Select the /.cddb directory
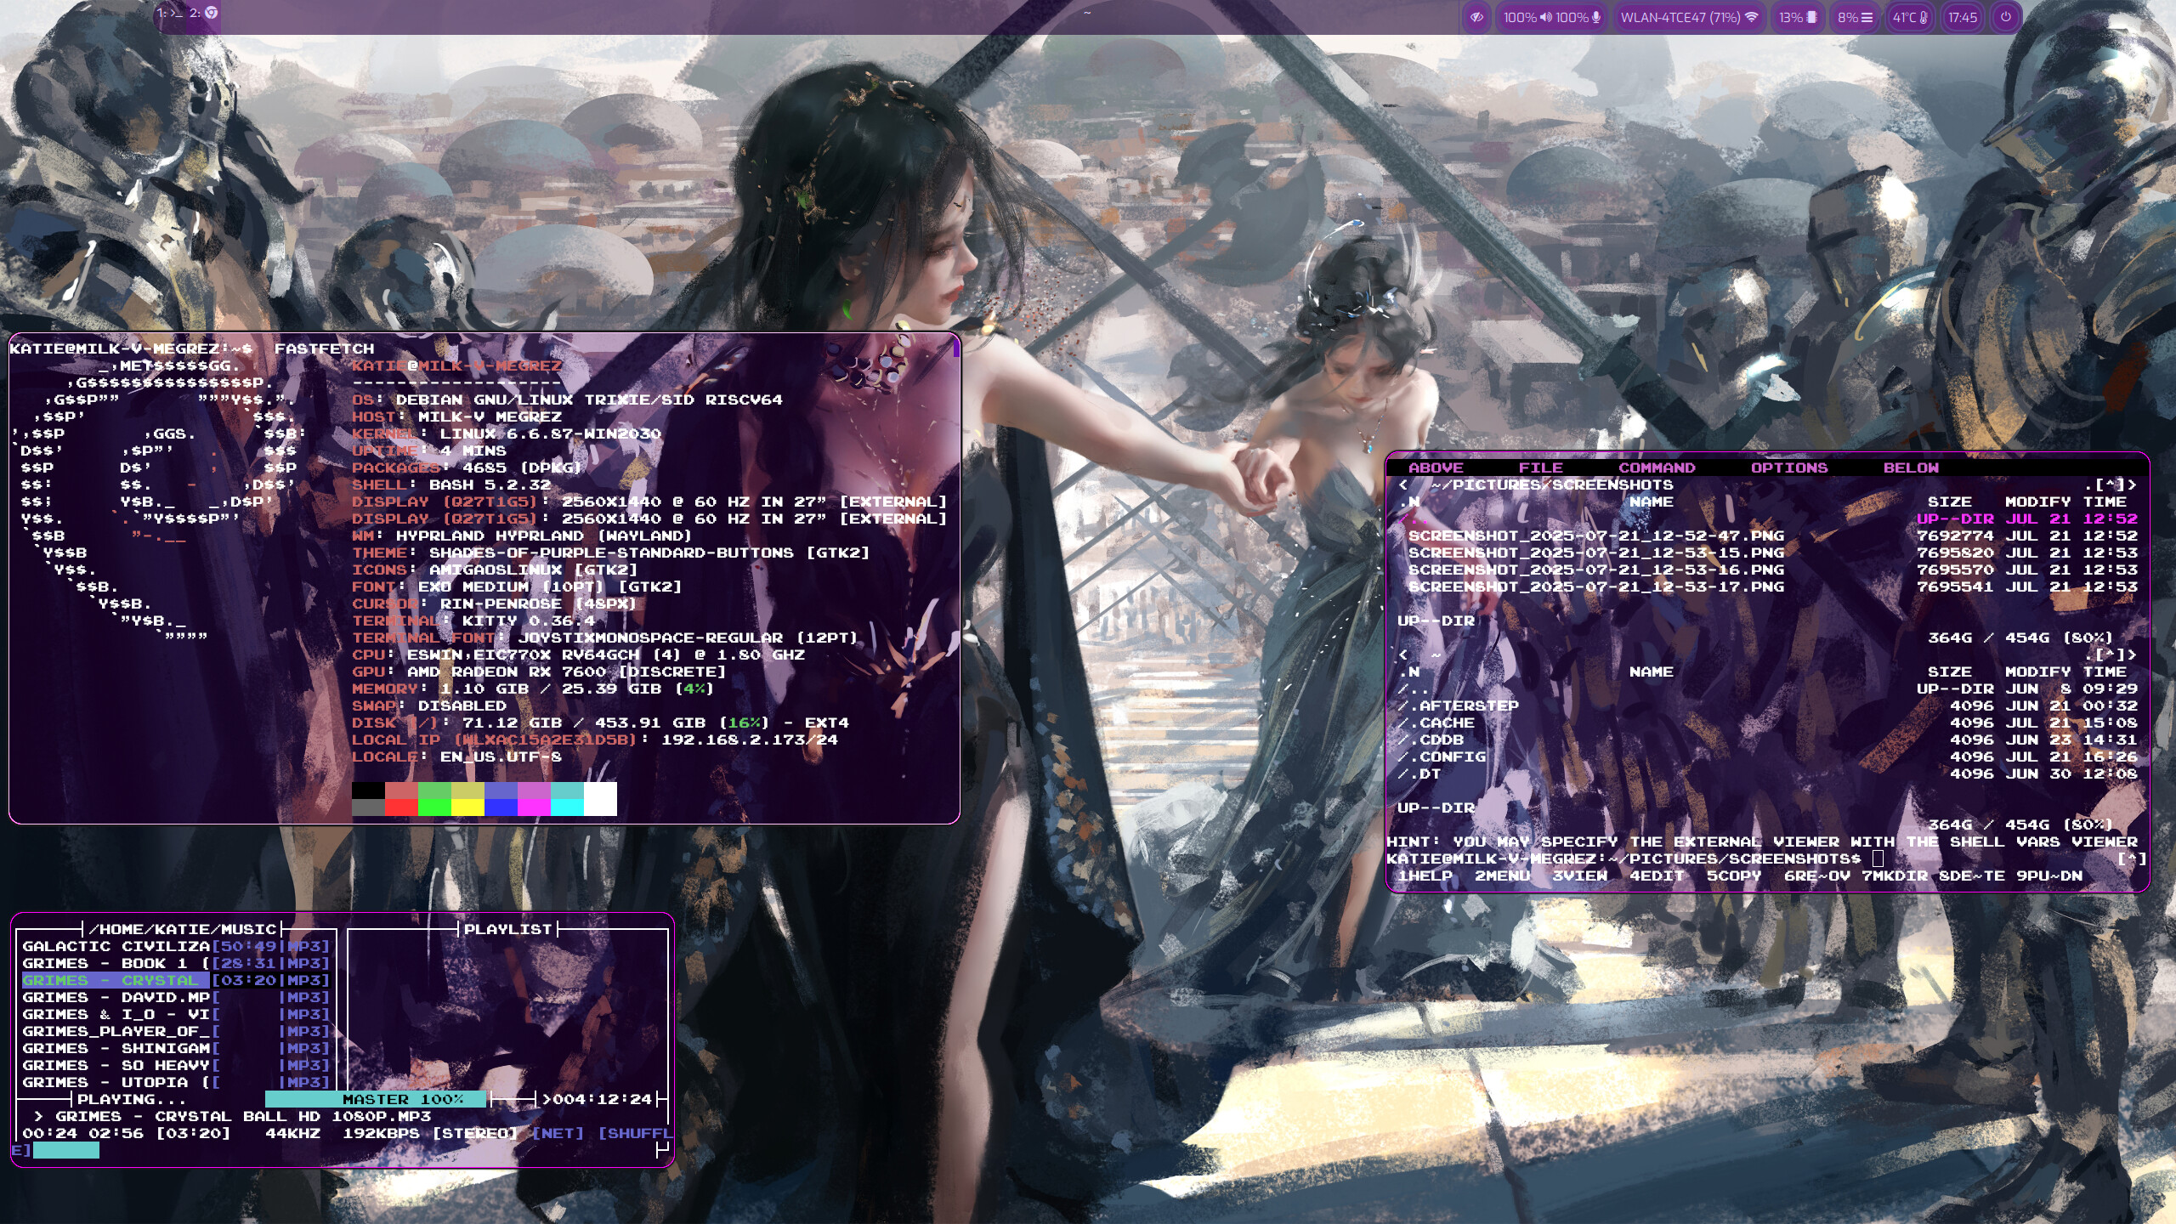The width and height of the screenshot is (2176, 1224). 1767,739
